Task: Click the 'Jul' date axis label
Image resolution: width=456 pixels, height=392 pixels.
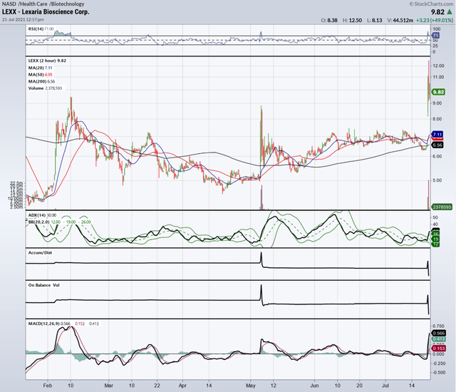Action: point(385,386)
